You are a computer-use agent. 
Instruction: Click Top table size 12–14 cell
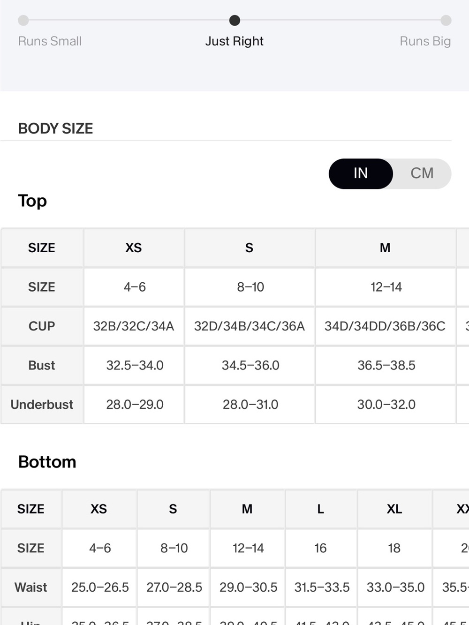click(x=386, y=287)
